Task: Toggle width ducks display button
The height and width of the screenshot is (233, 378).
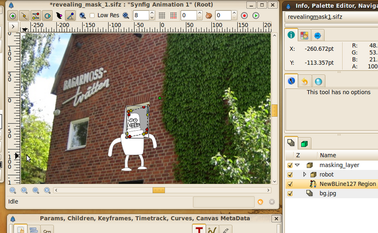Action: pyautogui.click(x=59, y=16)
